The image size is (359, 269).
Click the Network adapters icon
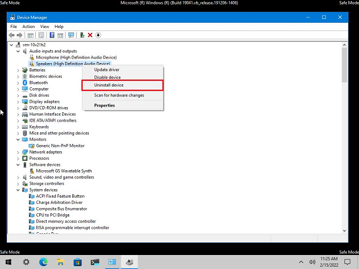(x=25, y=152)
